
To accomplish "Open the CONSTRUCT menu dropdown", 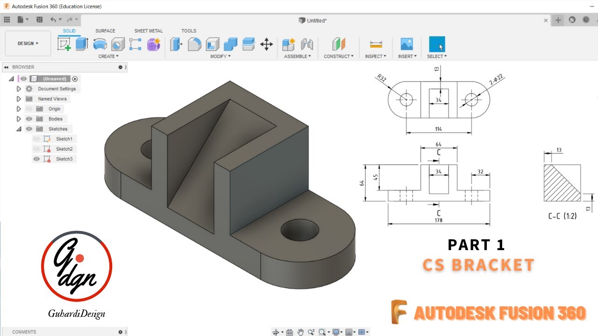I will pos(339,56).
